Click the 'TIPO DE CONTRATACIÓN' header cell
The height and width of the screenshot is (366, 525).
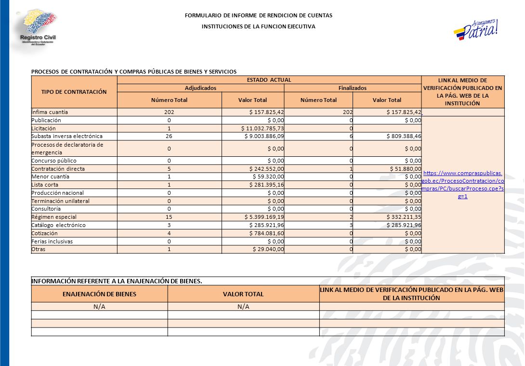click(x=74, y=91)
